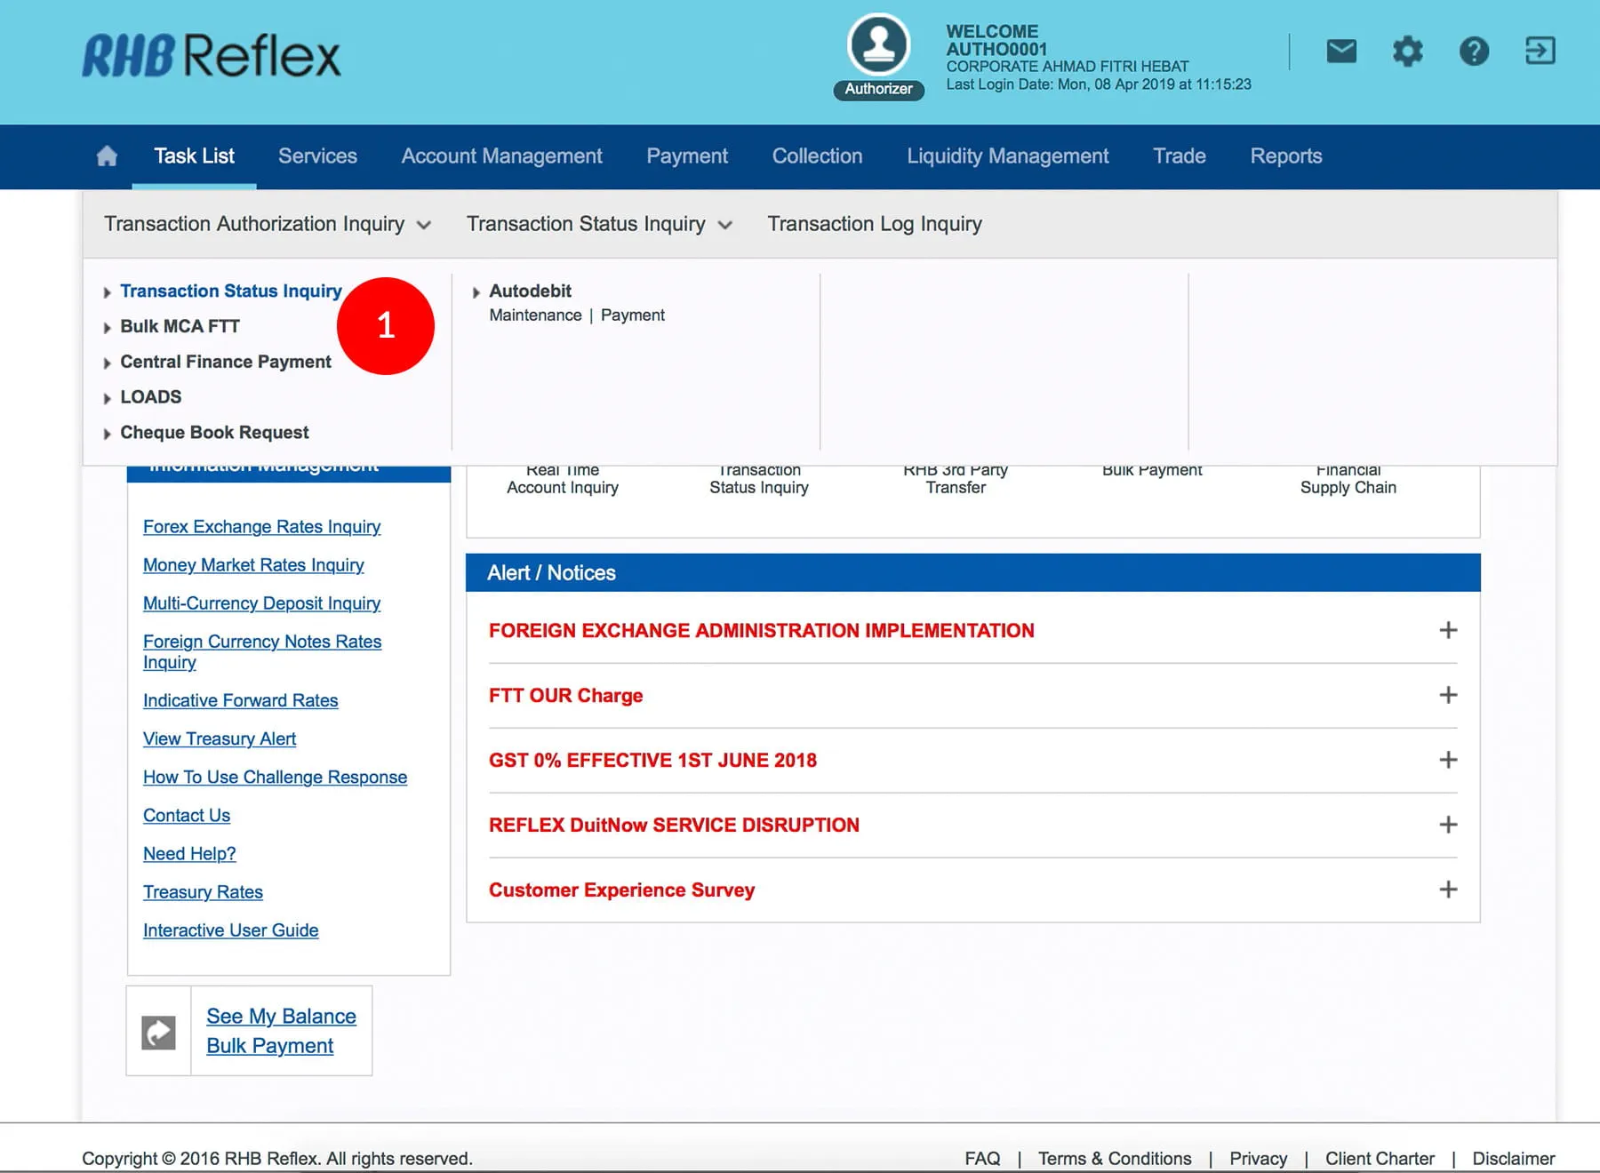The image size is (1600, 1173).
Task: Open the Liquidity Management menu
Action: pos(1007,156)
